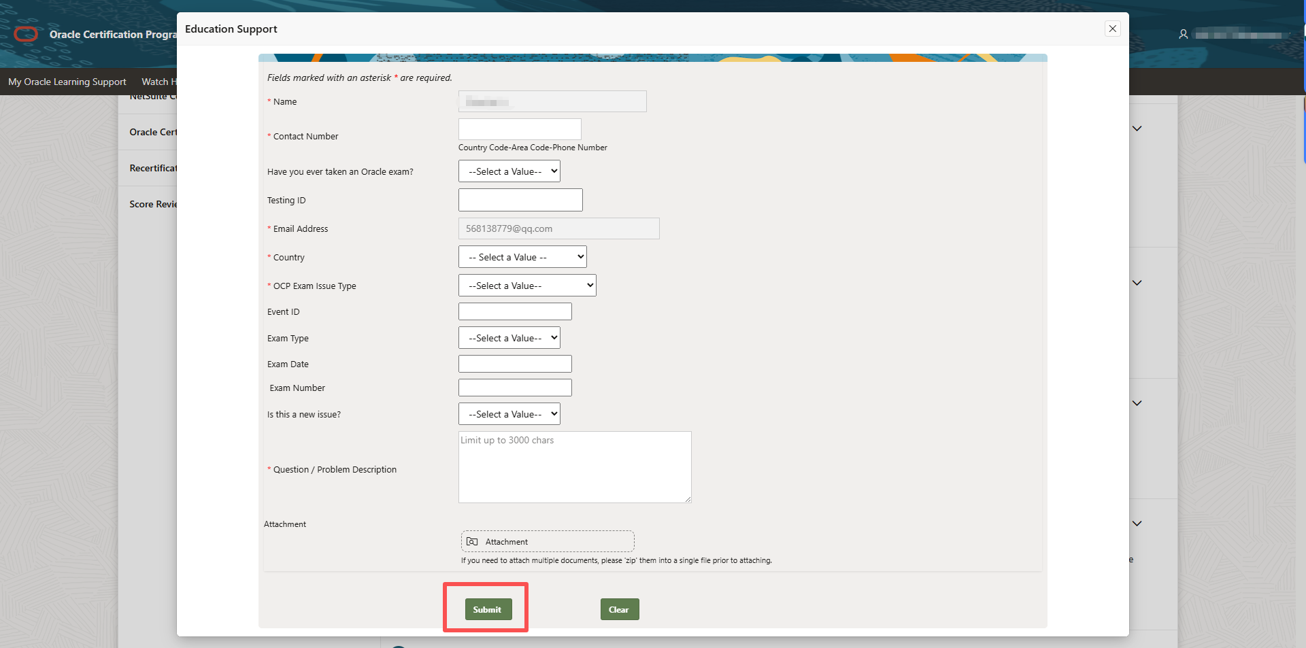Open the Country dropdown
Screen dimensions: 1306x648
coord(522,257)
